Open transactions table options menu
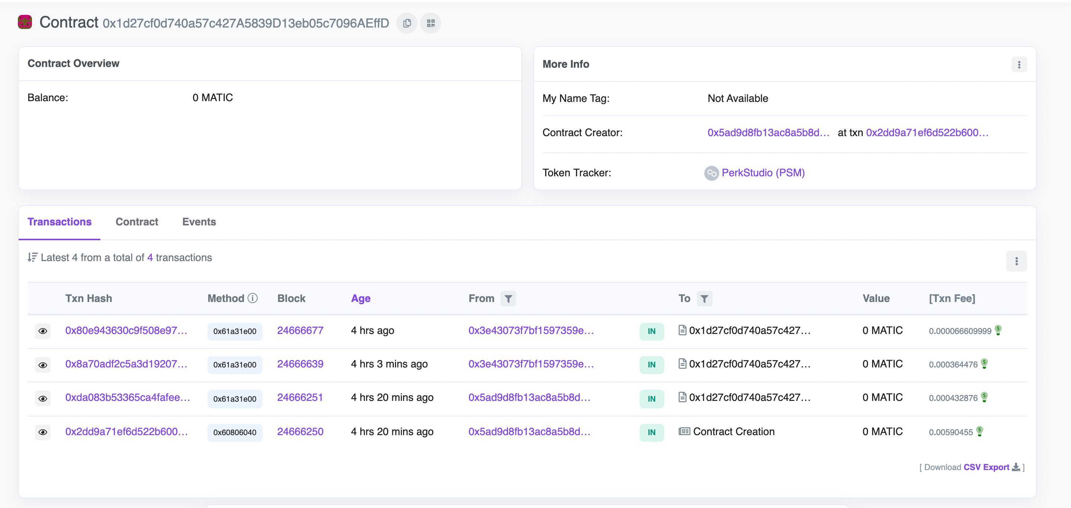The image size is (1071, 508). pos(1016,261)
